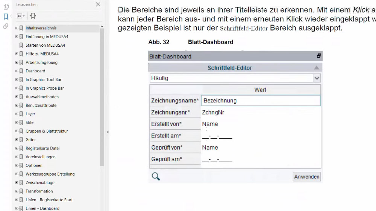This screenshot has width=376, height=211.
Task: Expand the In Graphics Tool Bar bookmark
Action: click(x=17, y=80)
